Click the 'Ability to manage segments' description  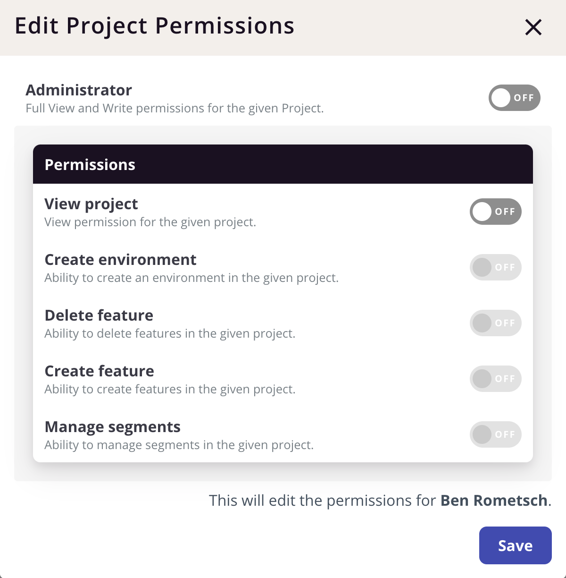(x=179, y=445)
